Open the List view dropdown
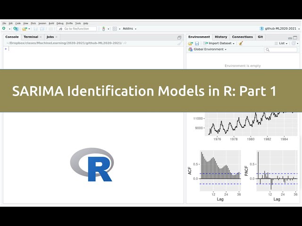The width and height of the screenshot is (302, 226). (281, 43)
